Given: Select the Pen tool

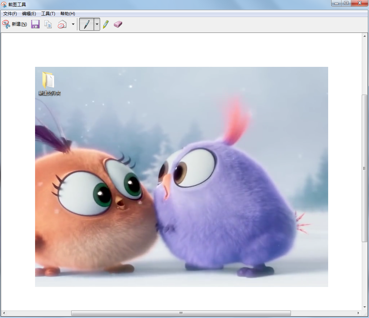Looking at the screenshot, I should pyautogui.click(x=86, y=24).
